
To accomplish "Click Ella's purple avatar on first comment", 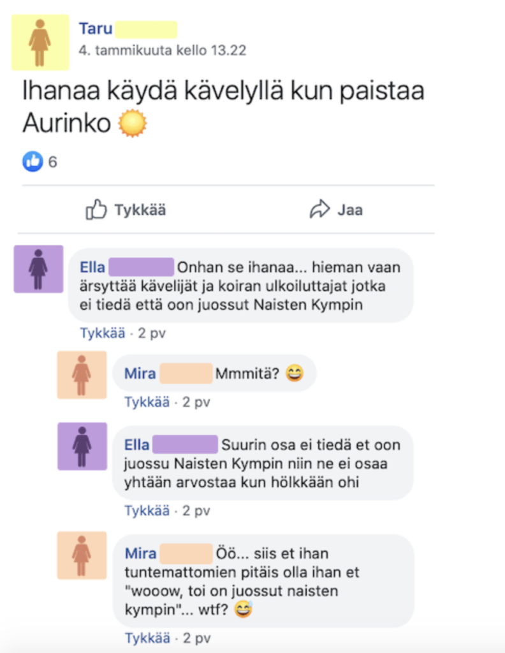I will [39, 269].
